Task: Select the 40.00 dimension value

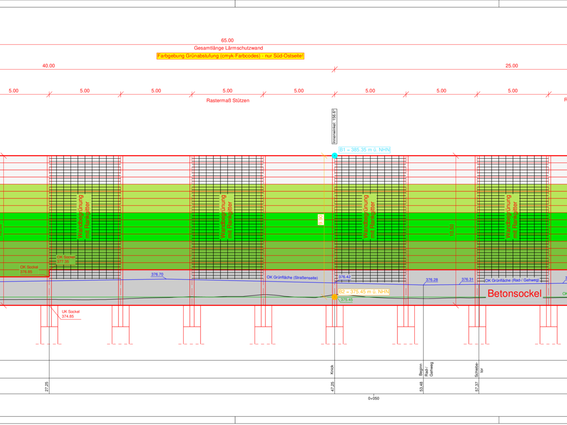Action: tap(49, 66)
